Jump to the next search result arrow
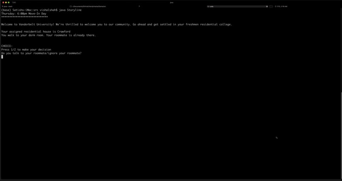The image size is (342, 181). point(272,6)
